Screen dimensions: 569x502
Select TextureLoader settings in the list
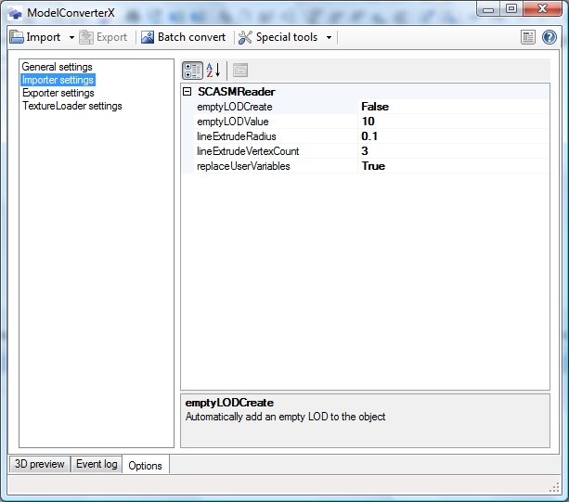pos(71,106)
